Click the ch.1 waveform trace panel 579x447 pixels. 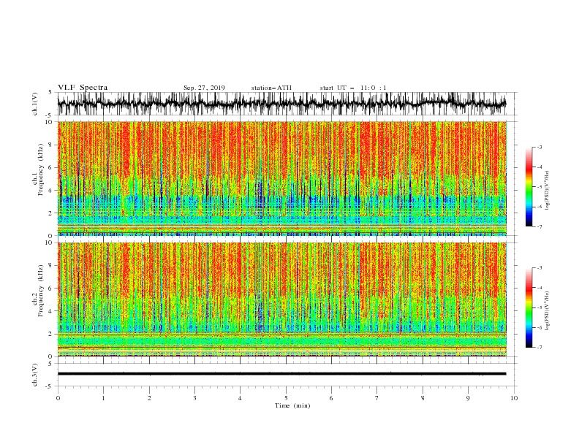[x=287, y=104]
